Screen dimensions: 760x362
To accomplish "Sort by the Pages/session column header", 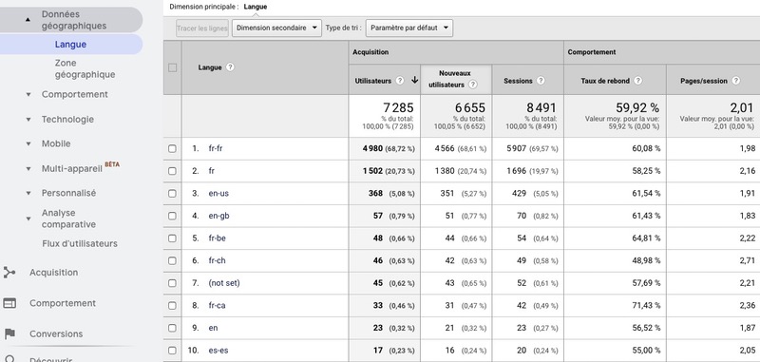I will [704, 81].
